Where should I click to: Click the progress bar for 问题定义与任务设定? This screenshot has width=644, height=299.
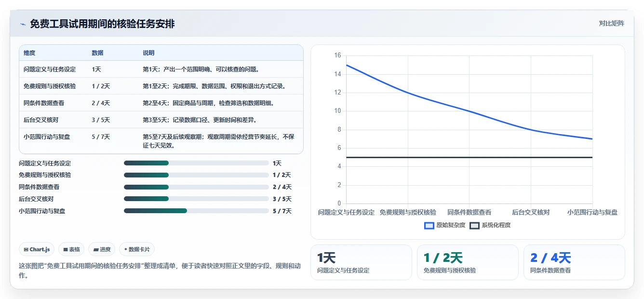tap(196, 163)
